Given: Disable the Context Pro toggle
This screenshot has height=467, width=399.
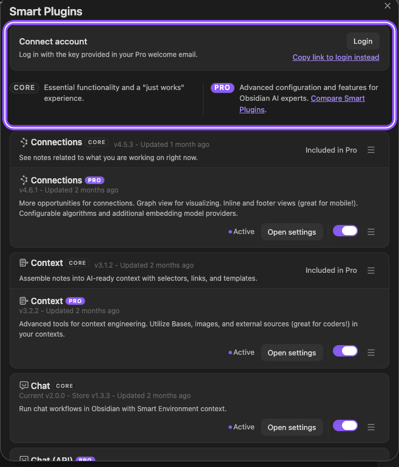Looking at the screenshot, I should point(345,351).
